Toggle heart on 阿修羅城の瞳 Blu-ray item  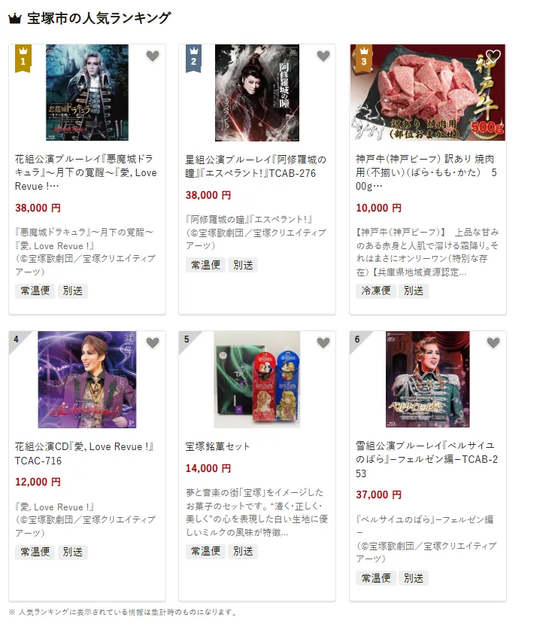pyautogui.click(x=323, y=56)
